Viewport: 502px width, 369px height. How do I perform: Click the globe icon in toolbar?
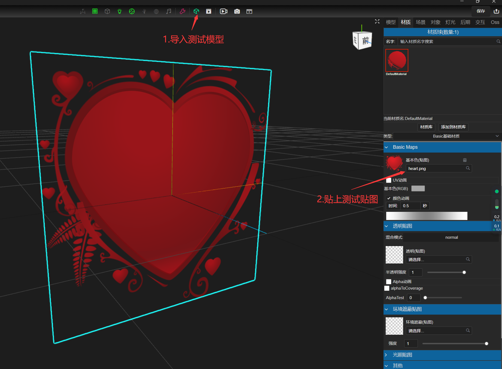click(x=156, y=11)
